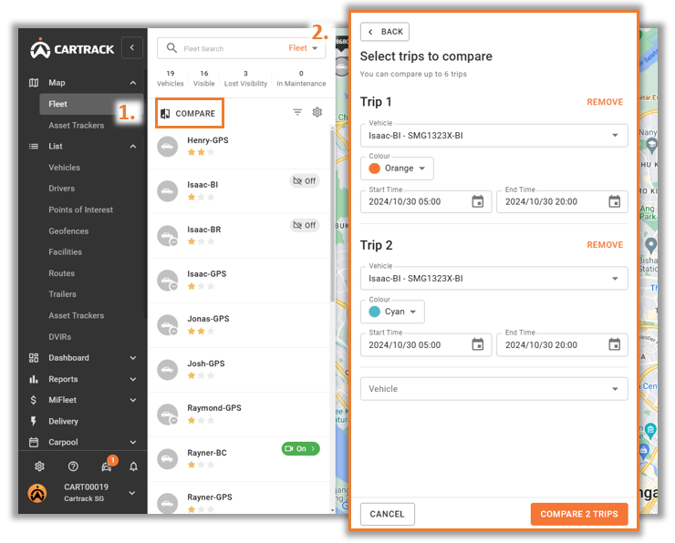
Task: Open fleet list settings gear icon
Action: coord(317,112)
